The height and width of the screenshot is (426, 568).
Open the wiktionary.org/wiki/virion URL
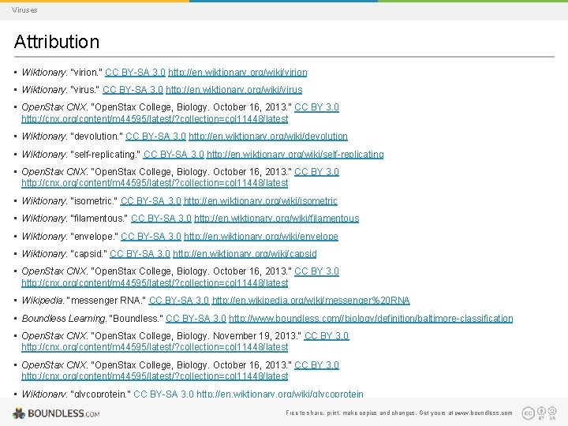click(x=237, y=73)
